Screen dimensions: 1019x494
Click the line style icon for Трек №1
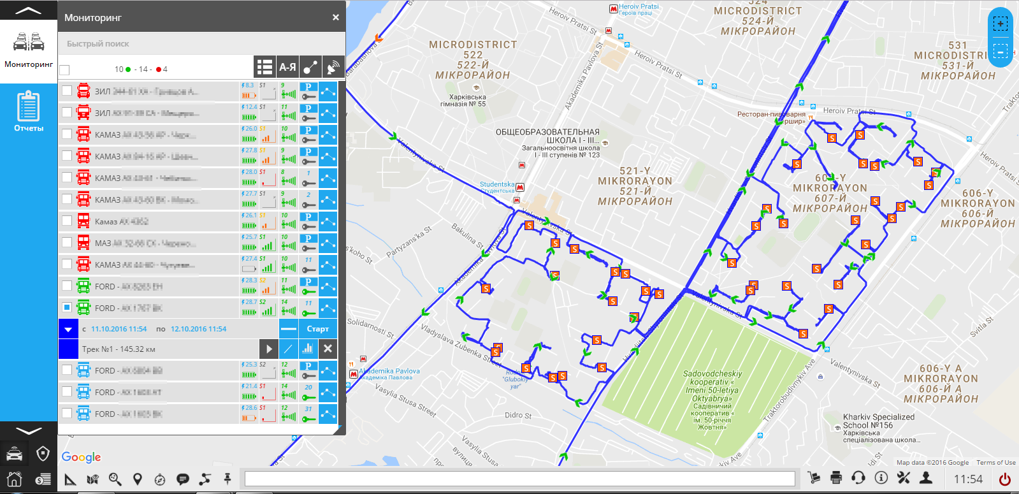click(x=288, y=349)
